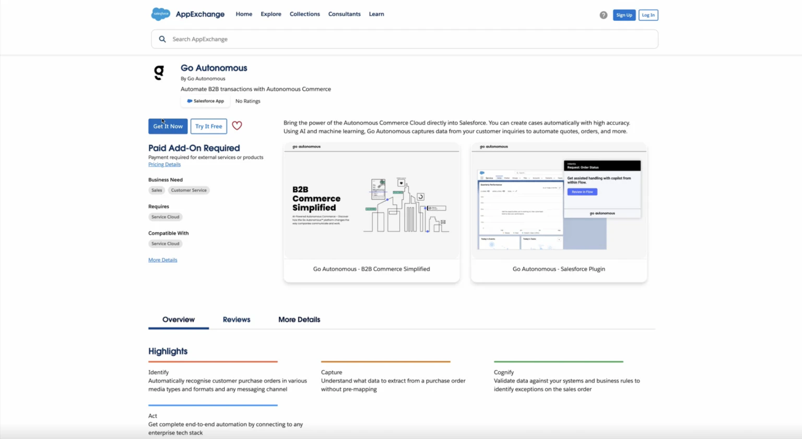Open the Salesforce Plugin screenshot thumbnail
Viewport: 802px width, 439px height.
(x=559, y=201)
